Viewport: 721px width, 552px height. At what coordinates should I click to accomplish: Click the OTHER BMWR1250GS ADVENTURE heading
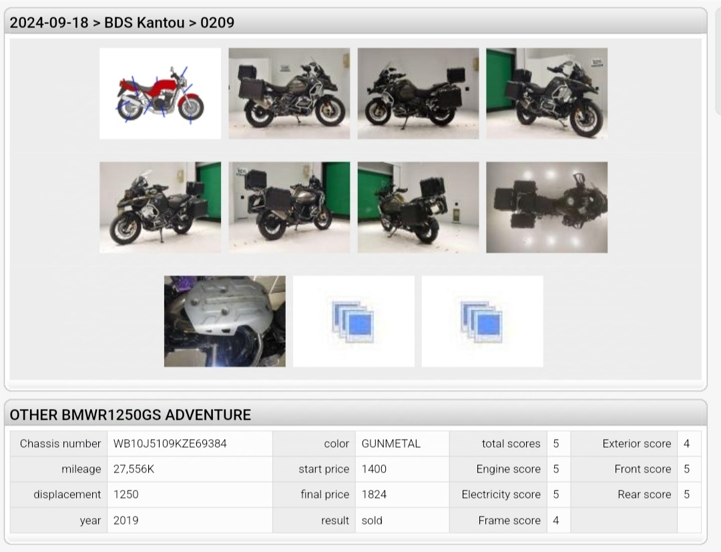(130, 415)
